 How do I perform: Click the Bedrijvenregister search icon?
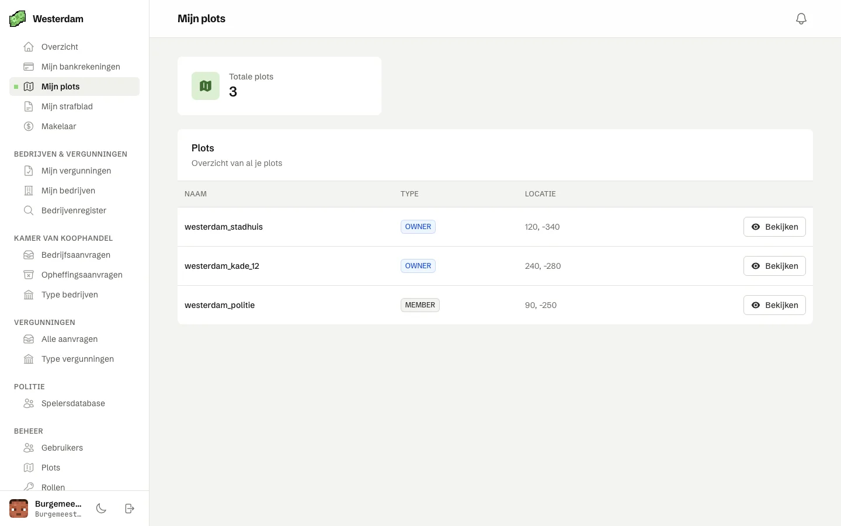point(29,210)
